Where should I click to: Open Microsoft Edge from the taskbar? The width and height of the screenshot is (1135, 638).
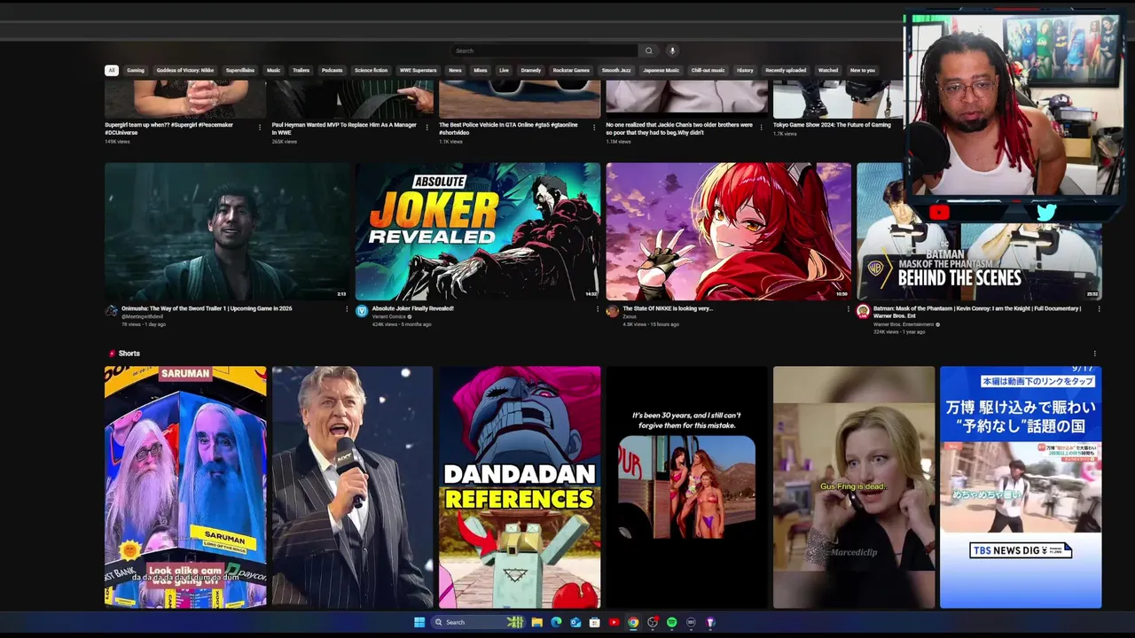pos(556,622)
